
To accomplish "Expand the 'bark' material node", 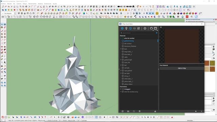I will (121, 49).
